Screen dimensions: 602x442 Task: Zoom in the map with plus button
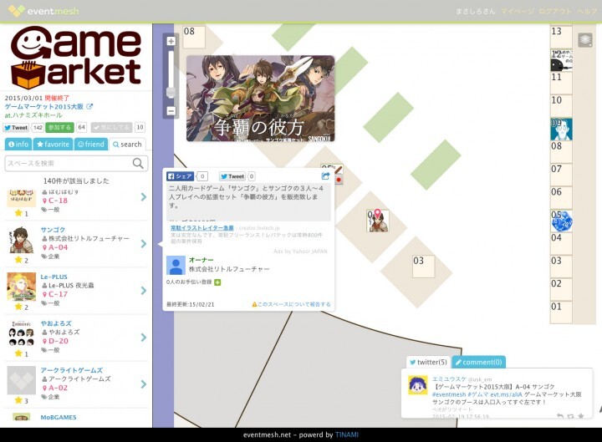[x=171, y=41]
